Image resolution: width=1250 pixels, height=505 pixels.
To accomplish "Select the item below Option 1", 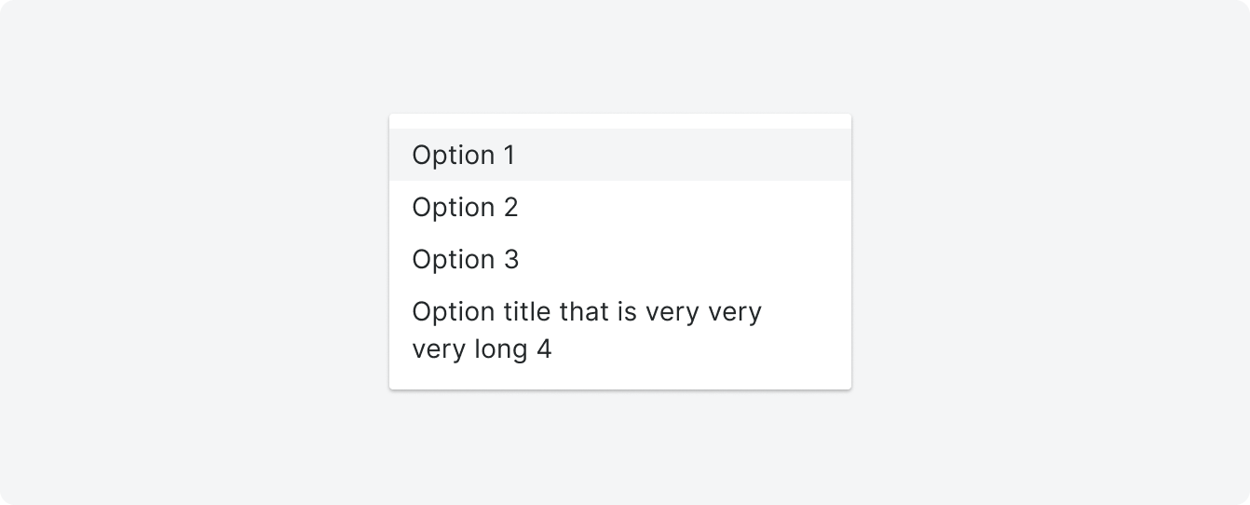I will [x=620, y=207].
